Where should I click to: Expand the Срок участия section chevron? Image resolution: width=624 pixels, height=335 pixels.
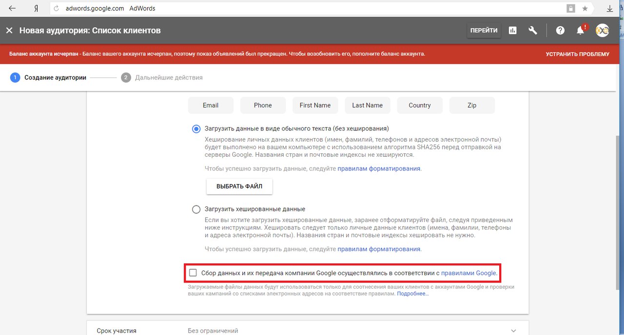click(x=513, y=331)
